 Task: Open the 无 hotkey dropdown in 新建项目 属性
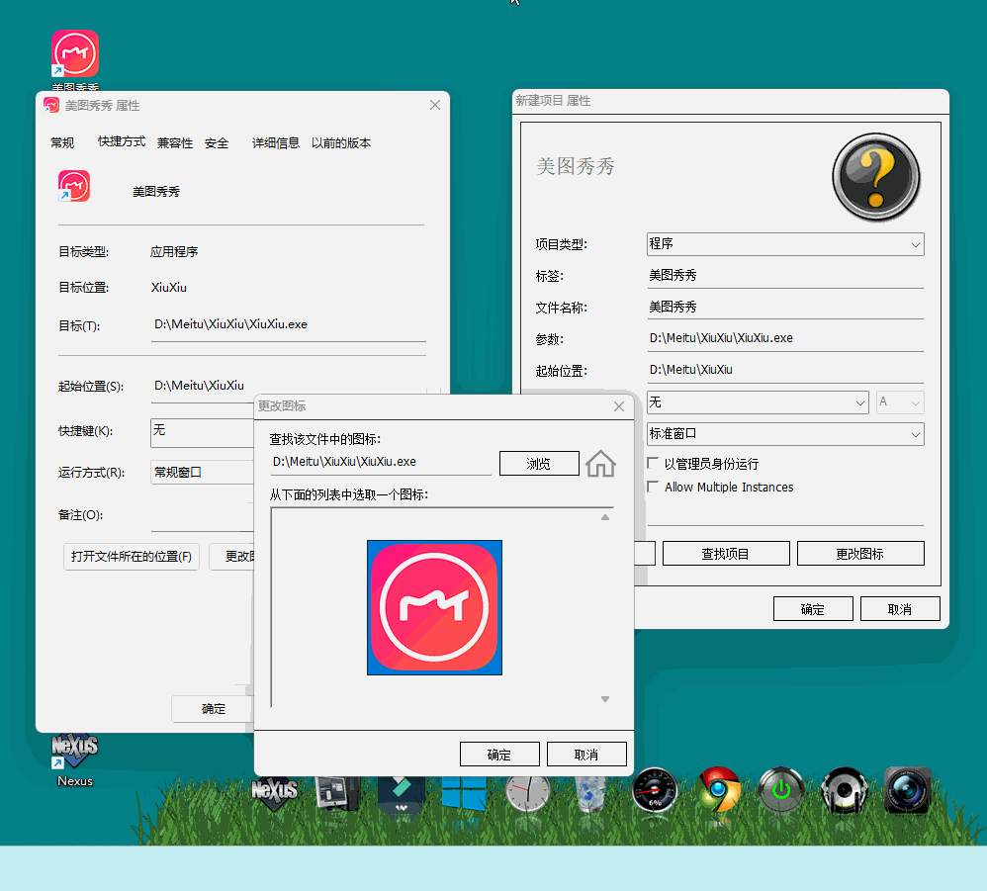click(758, 402)
